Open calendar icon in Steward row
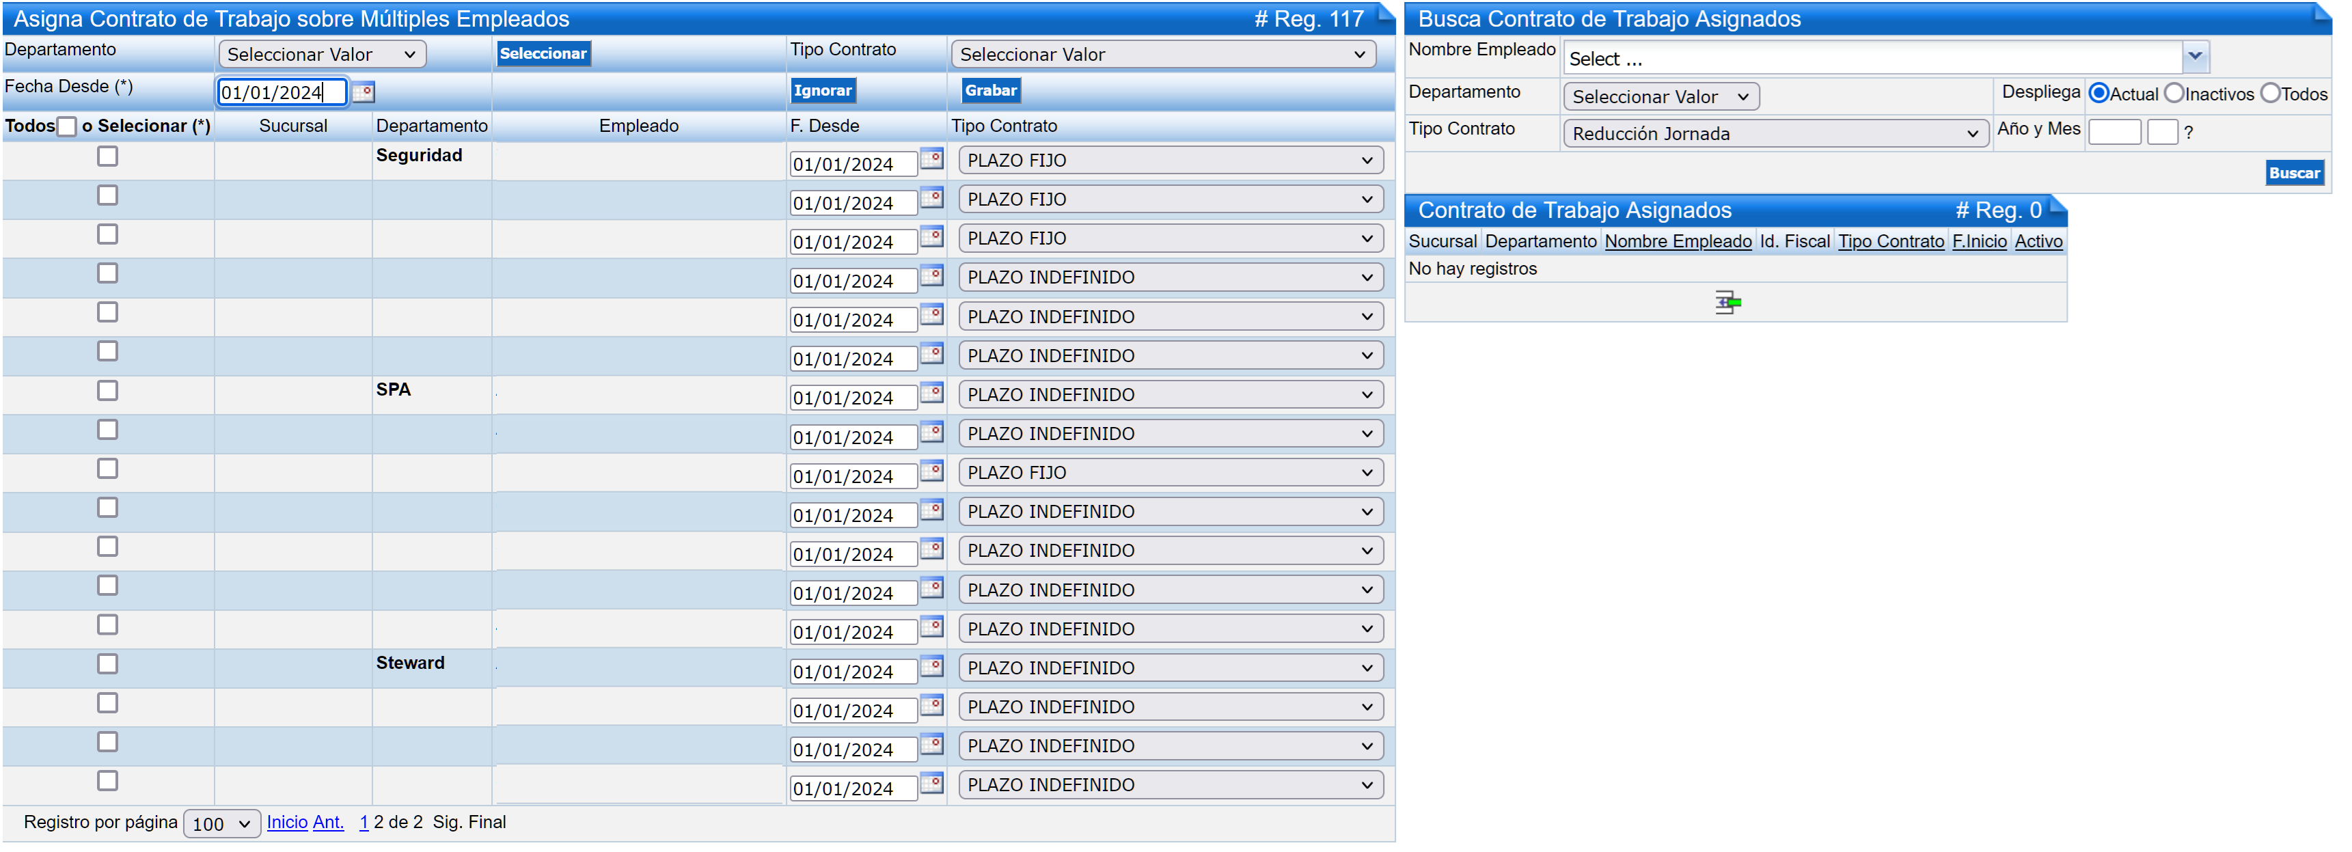 click(x=931, y=667)
